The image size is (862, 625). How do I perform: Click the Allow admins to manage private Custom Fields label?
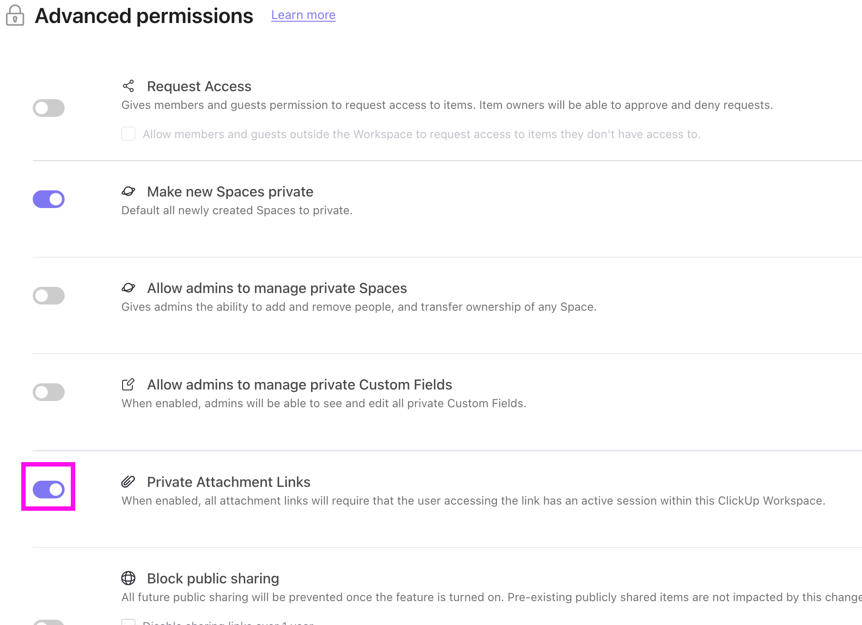pos(300,385)
